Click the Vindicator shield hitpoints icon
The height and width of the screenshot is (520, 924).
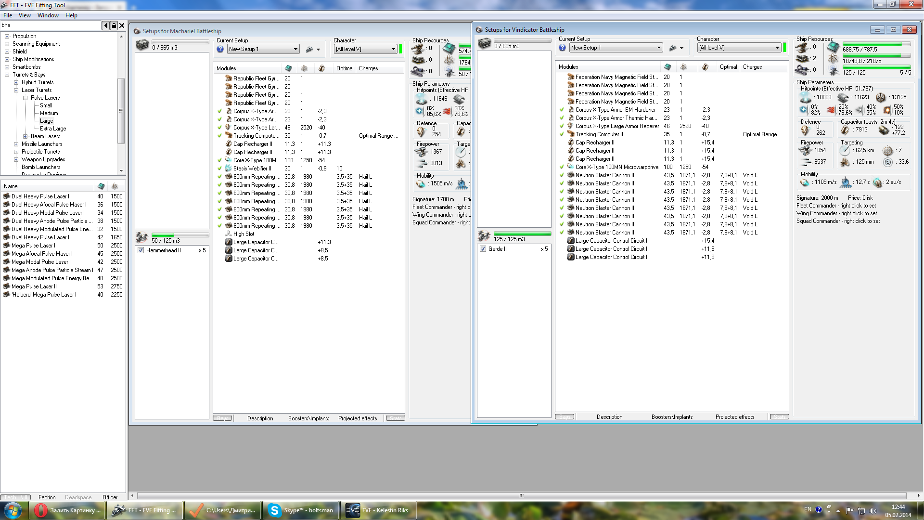pos(805,98)
